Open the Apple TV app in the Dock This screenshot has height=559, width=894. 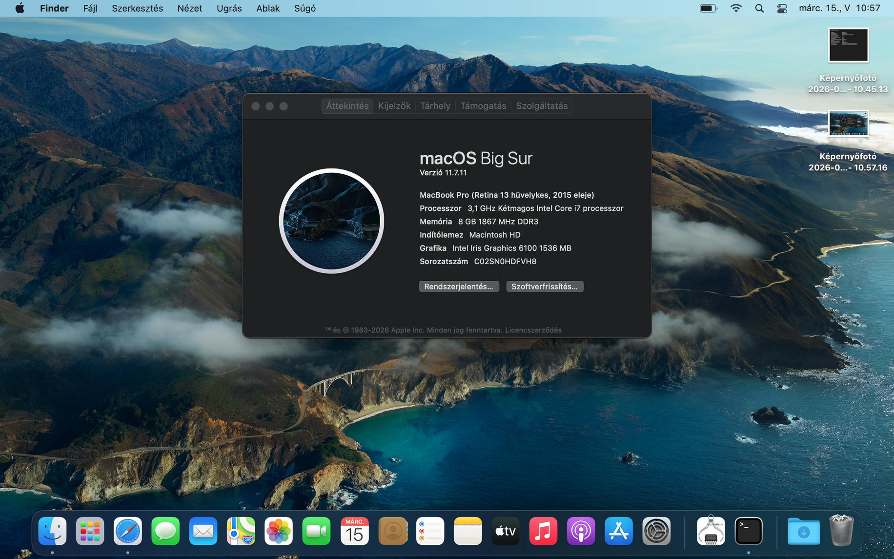pyautogui.click(x=506, y=531)
